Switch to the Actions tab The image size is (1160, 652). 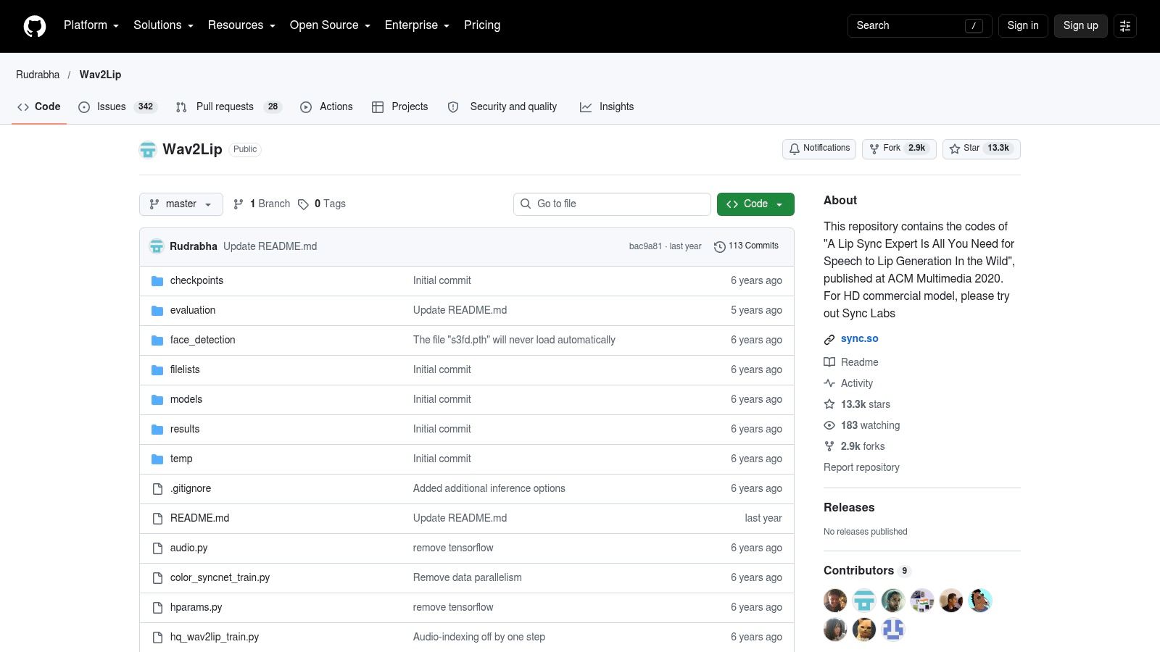pyautogui.click(x=326, y=106)
